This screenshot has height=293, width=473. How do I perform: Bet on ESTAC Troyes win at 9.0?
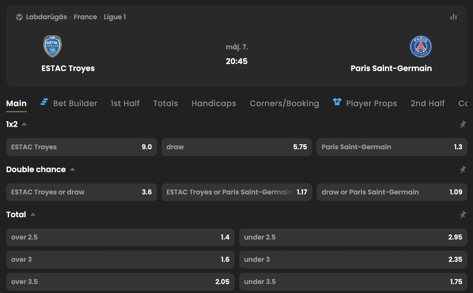pyautogui.click(x=81, y=147)
